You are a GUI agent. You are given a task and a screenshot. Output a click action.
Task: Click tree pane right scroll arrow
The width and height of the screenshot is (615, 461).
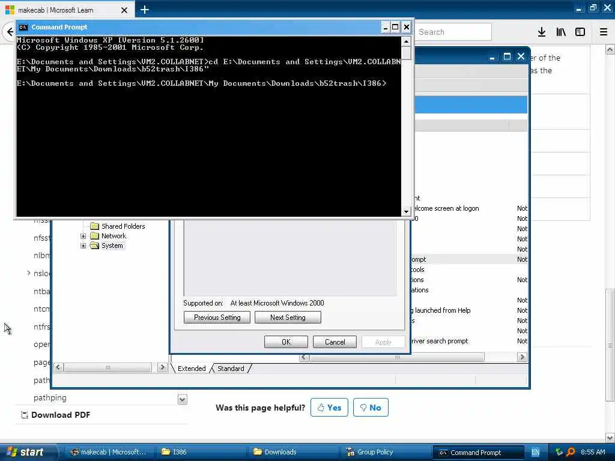point(162,367)
